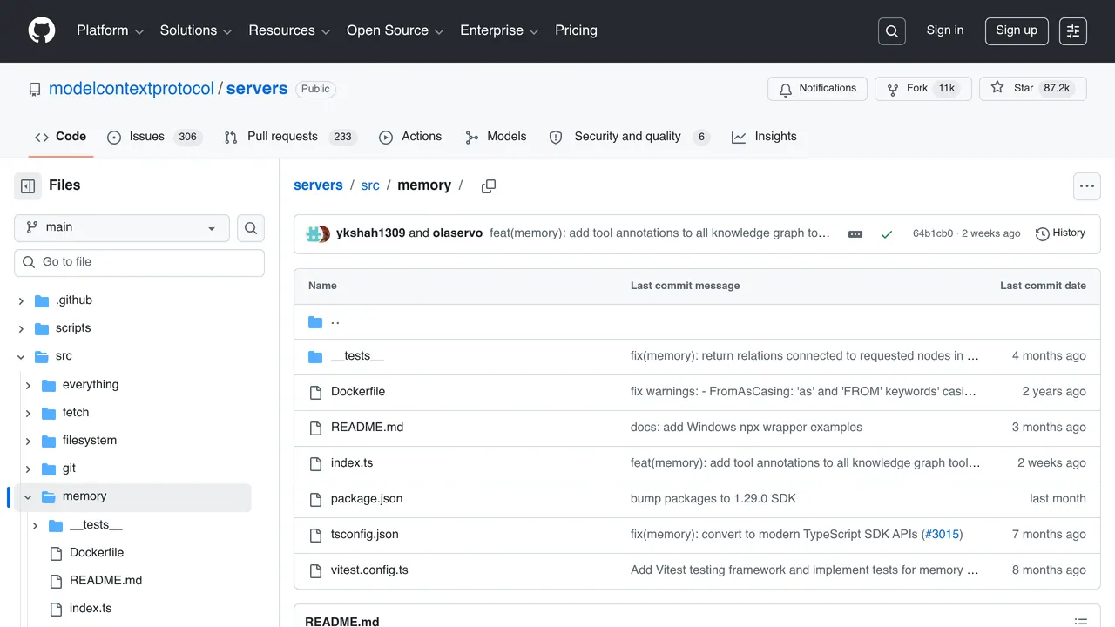Expand the git folder chevron

point(28,469)
